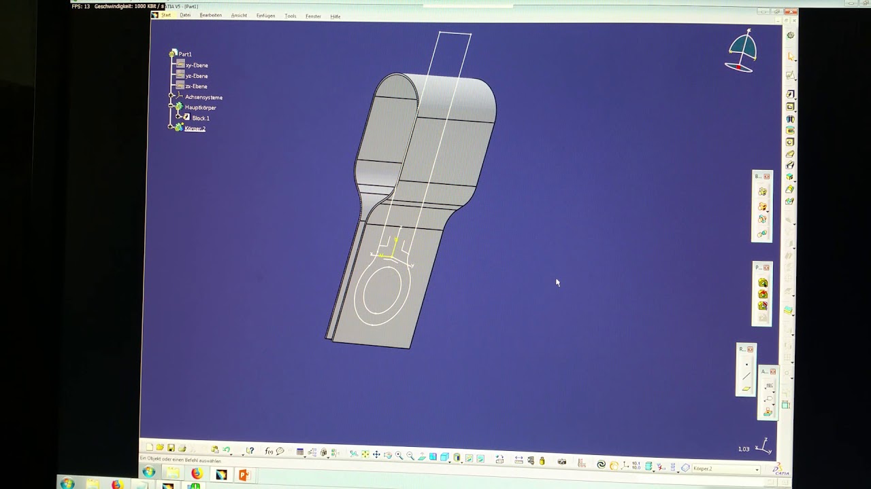Click the Save disk icon
This screenshot has height=489, width=871.
pyautogui.click(x=171, y=448)
